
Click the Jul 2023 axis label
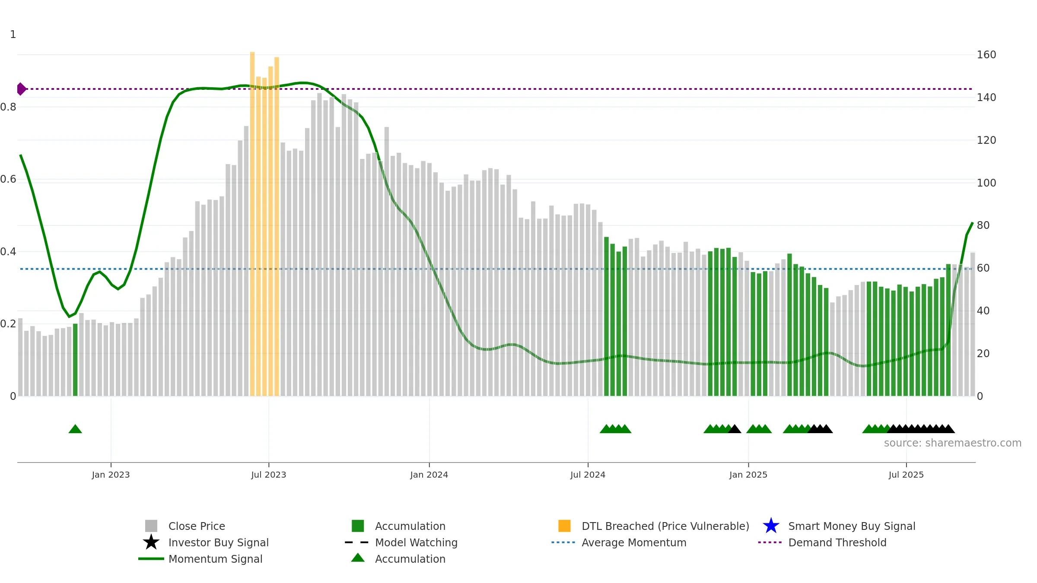269,475
